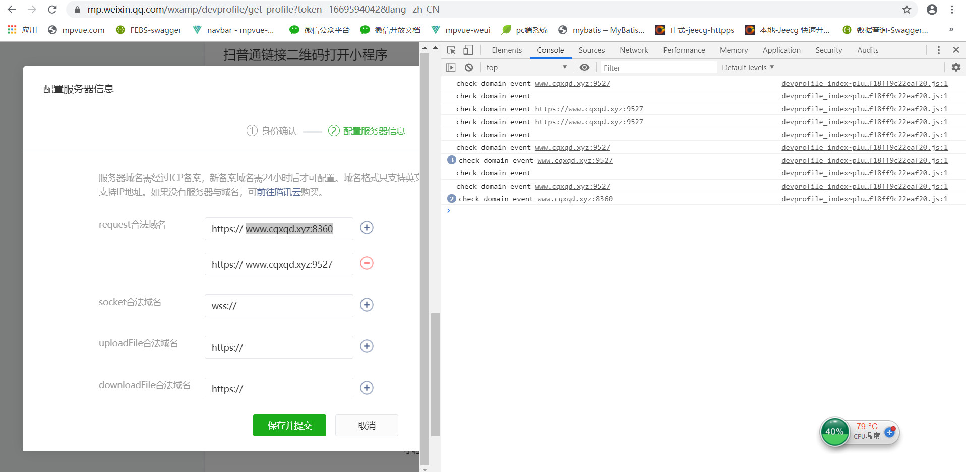Screen dimensions: 966x472
Task: Open the 应用 apps bookmark shortcut
Action: click(x=23, y=30)
